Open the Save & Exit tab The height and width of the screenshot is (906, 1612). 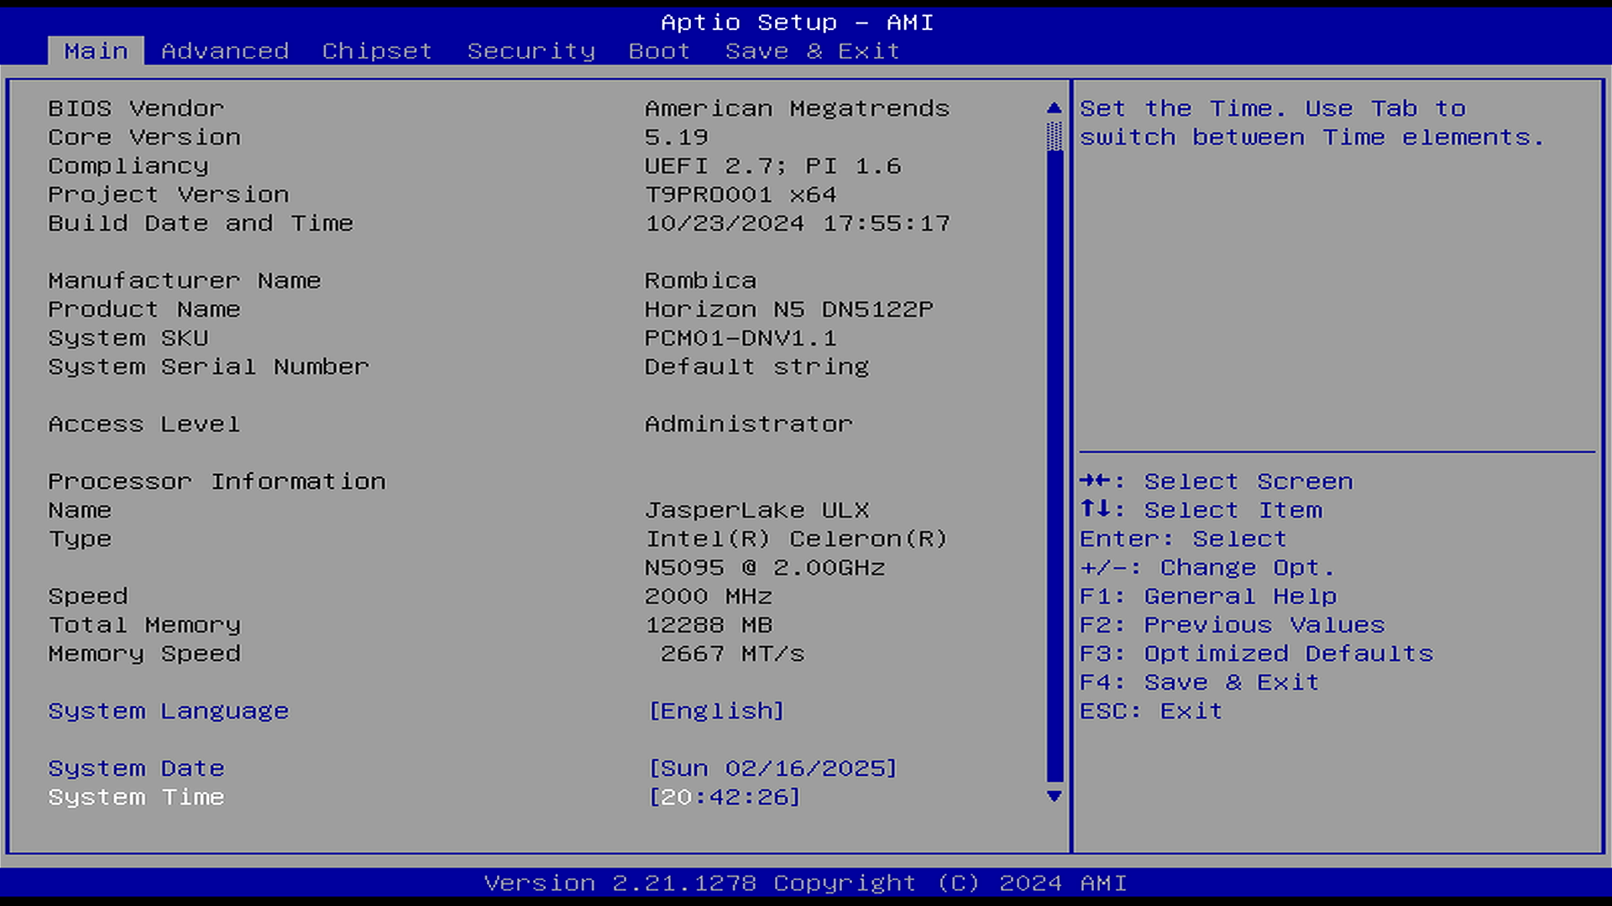812,51
